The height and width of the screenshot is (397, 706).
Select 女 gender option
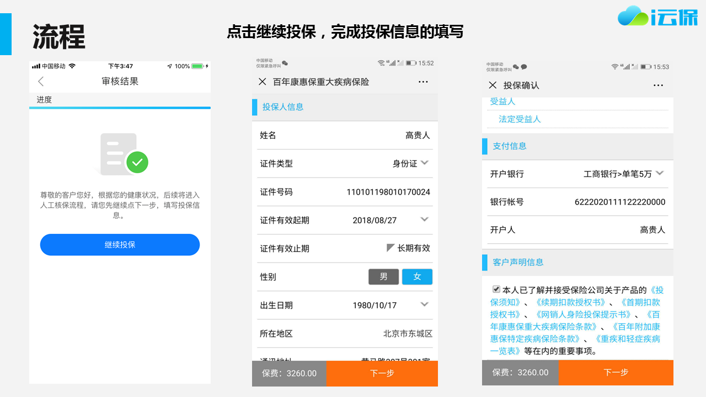pos(417,277)
